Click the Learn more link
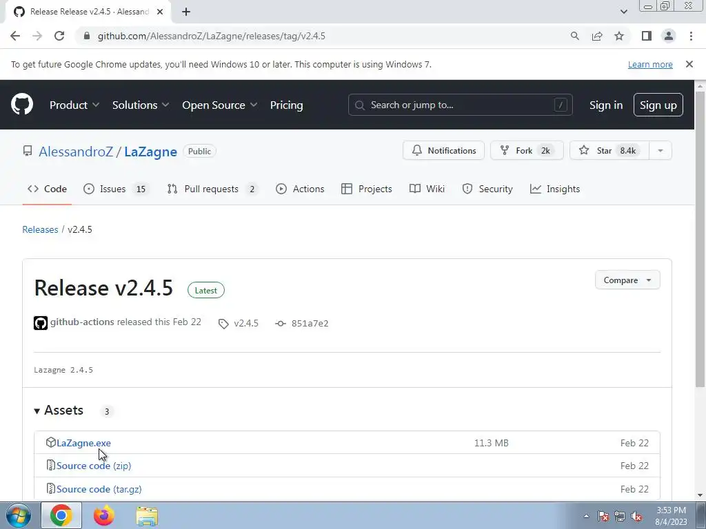Image resolution: width=706 pixels, height=529 pixels. (x=650, y=64)
